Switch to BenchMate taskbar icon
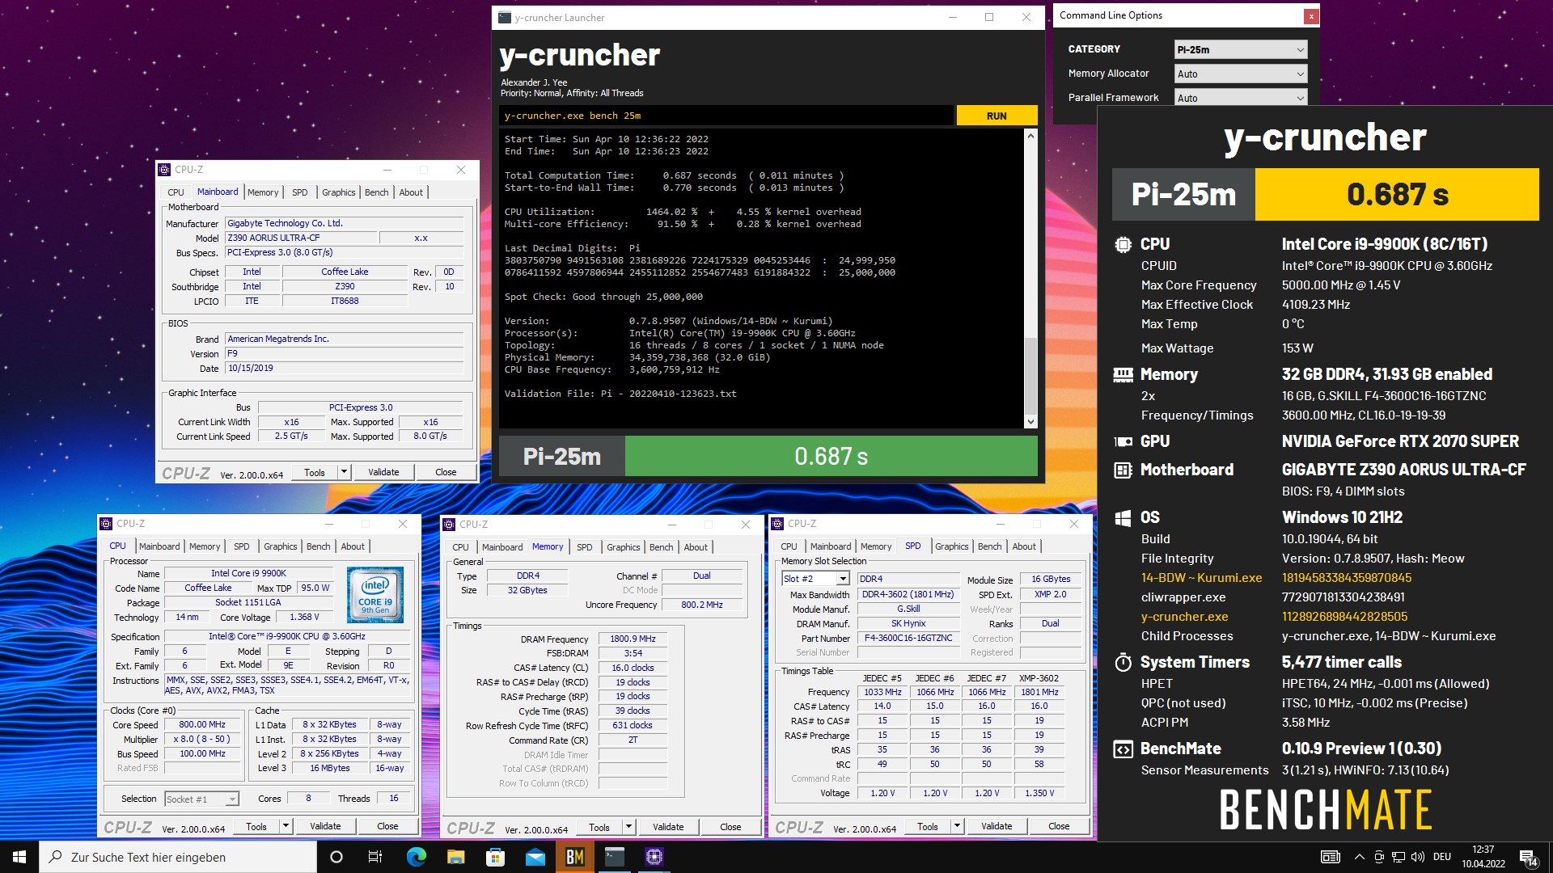This screenshot has height=873, width=1553. click(x=574, y=857)
